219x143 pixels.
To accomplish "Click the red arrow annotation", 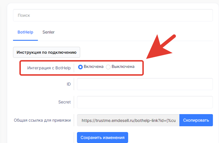I will click(161, 47).
